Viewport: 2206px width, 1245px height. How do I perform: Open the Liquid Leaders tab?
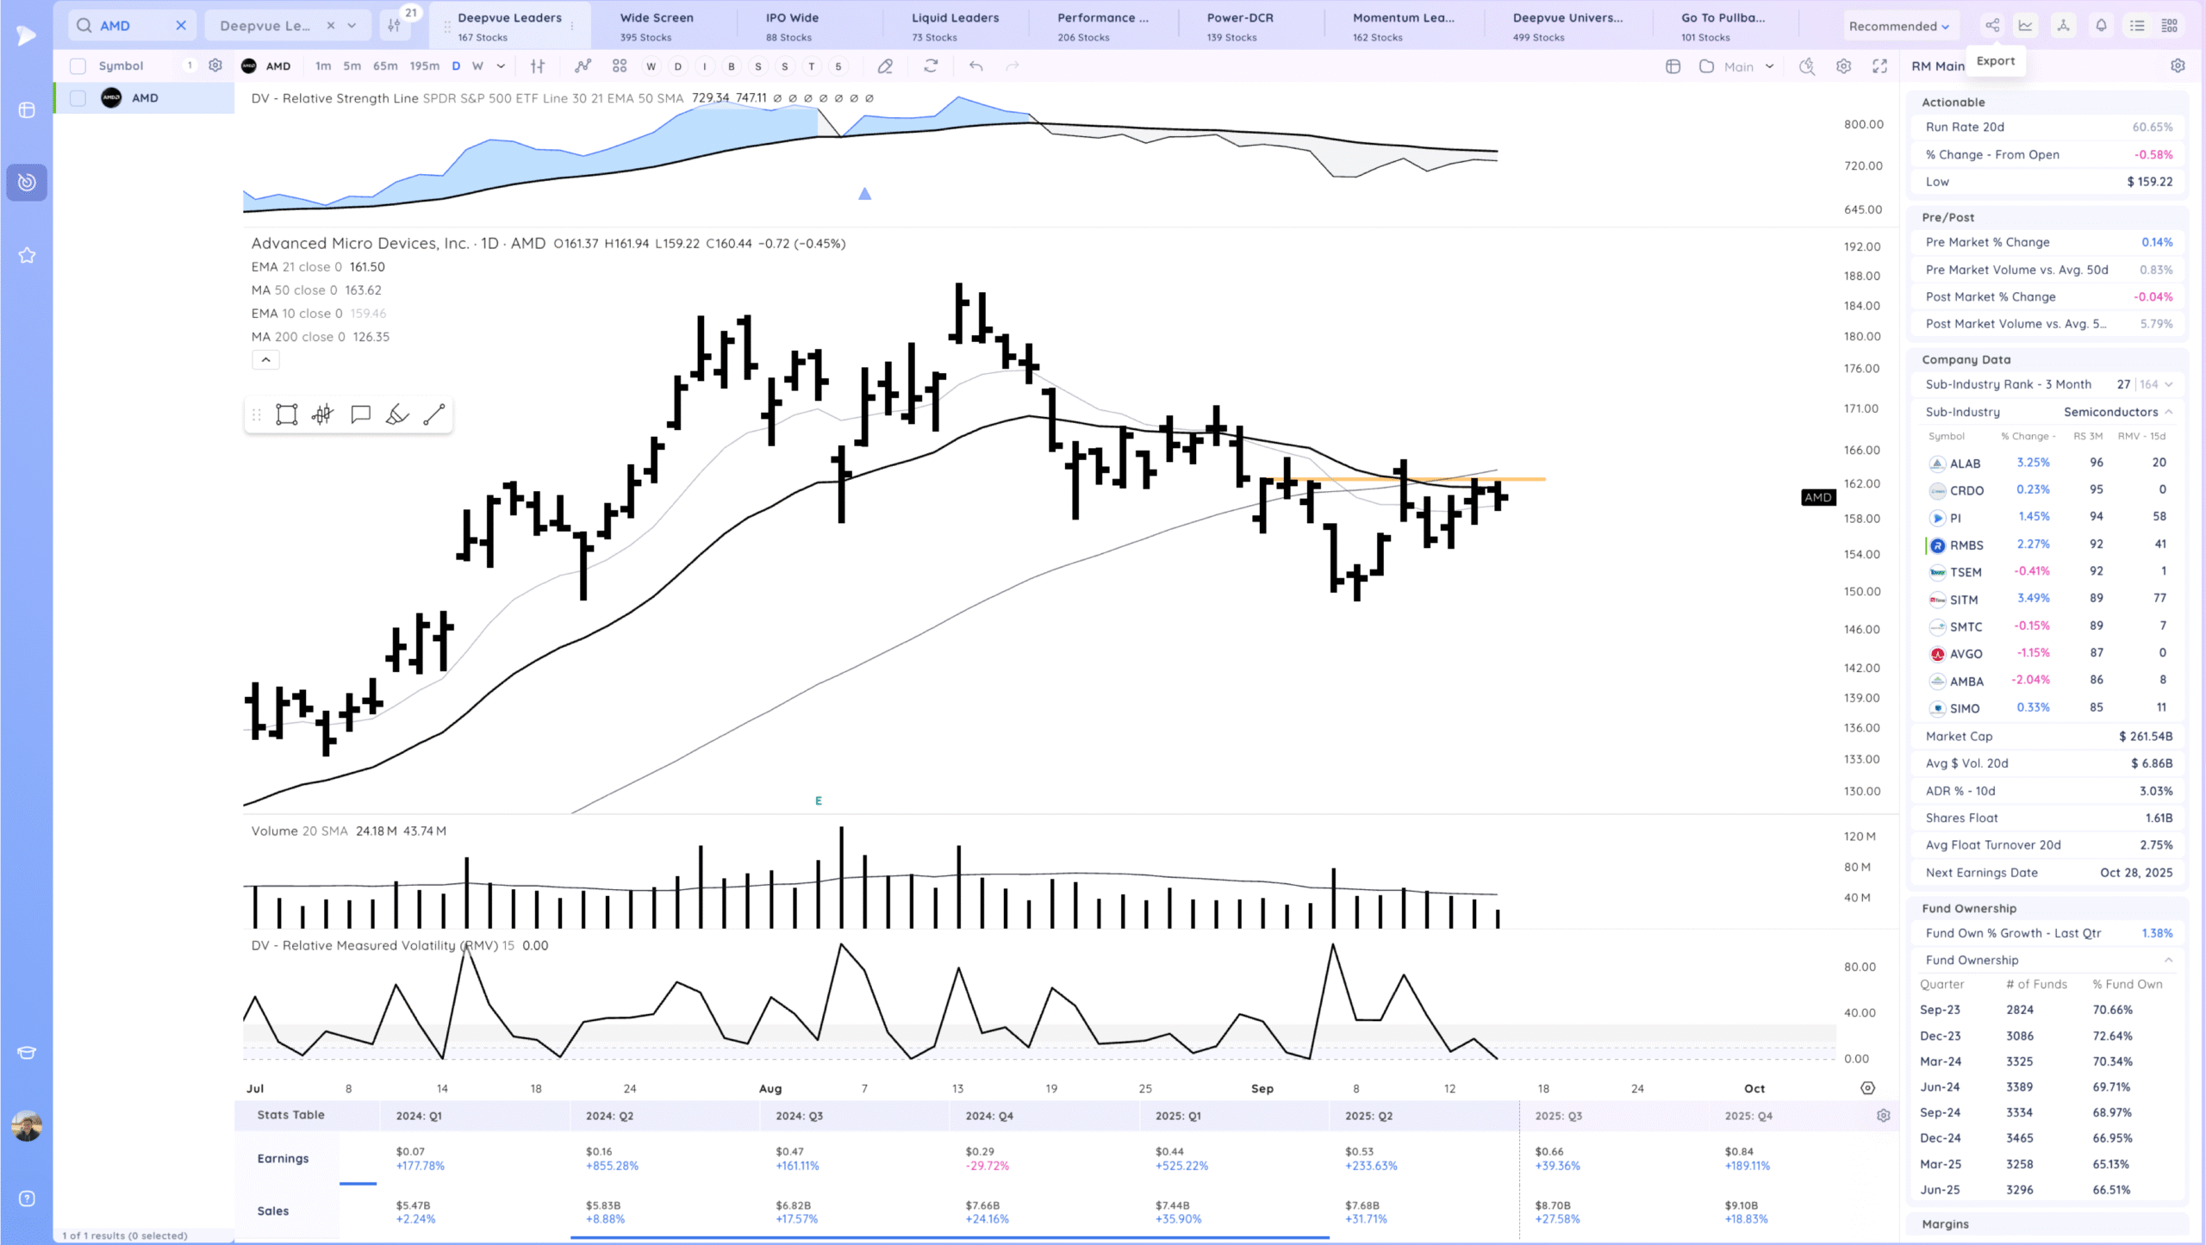pos(956,27)
